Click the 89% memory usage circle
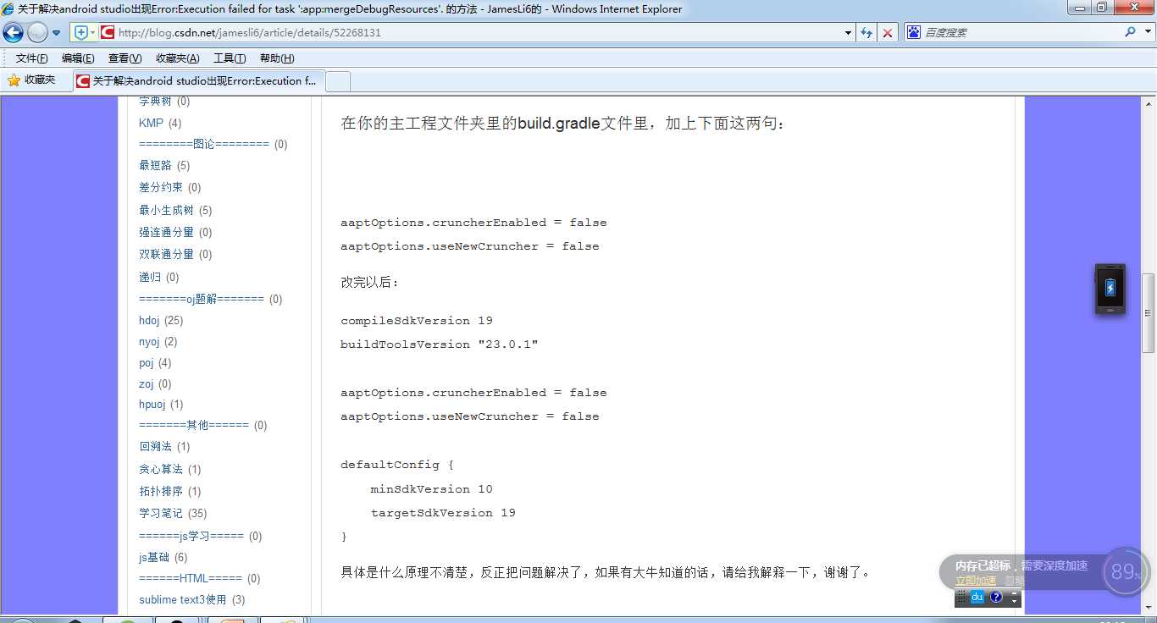The height and width of the screenshot is (623, 1157). [x=1126, y=572]
